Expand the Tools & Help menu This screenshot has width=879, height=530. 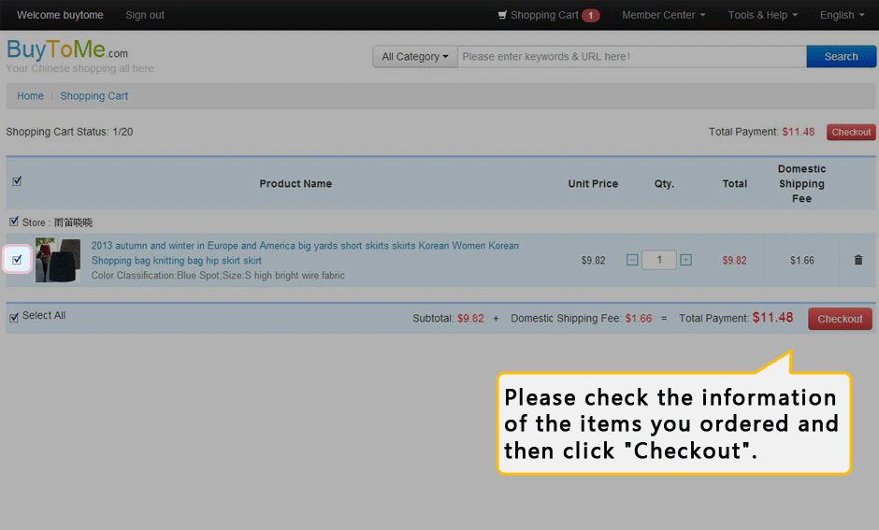pyautogui.click(x=762, y=15)
